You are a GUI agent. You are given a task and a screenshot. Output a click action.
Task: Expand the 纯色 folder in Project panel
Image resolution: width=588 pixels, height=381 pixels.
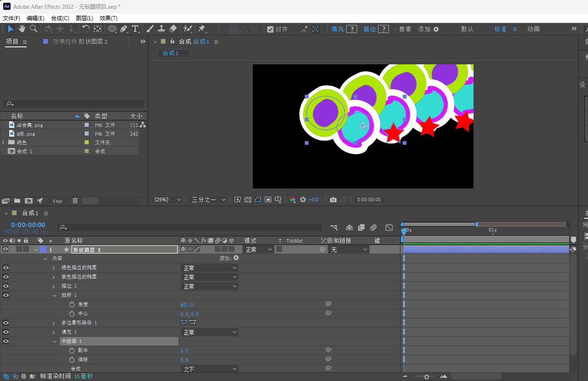click(x=3, y=142)
